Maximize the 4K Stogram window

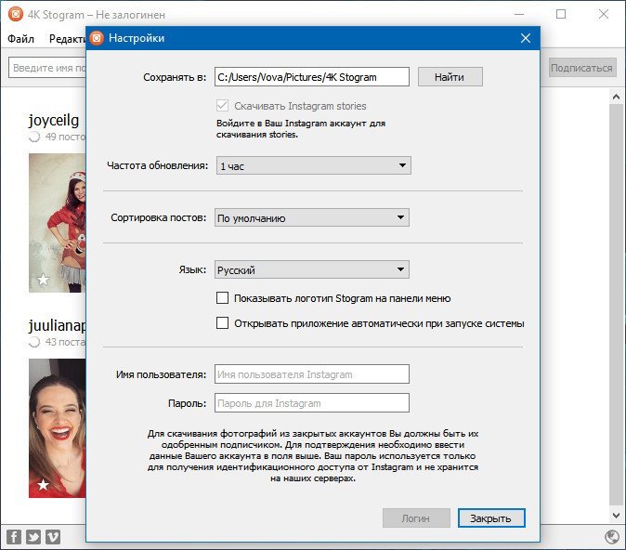coord(561,14)
